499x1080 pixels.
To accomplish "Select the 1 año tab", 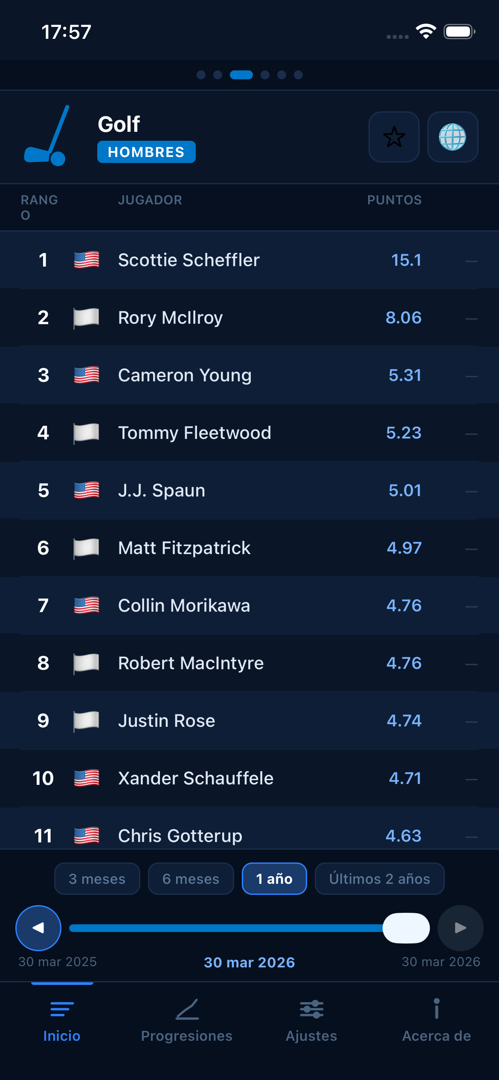I will (274, 879).
